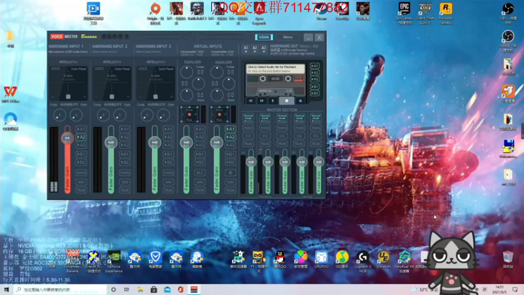Change Normal mode on master A1 bus
Image resolution: width=524 pixels, height=295 pixels.
click(x=248, y=117)
